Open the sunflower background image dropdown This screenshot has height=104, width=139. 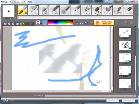[x=22, y=24]
